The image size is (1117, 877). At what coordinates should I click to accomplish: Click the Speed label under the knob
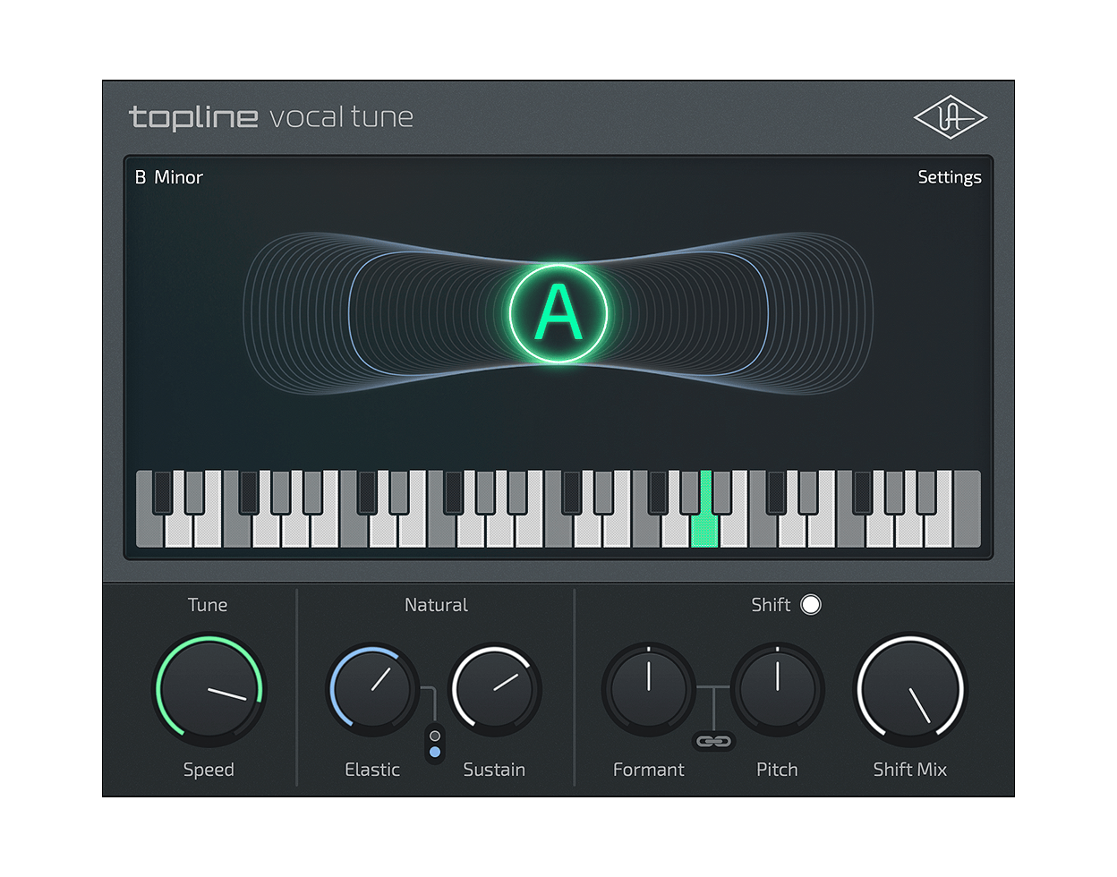click(209, 770)
